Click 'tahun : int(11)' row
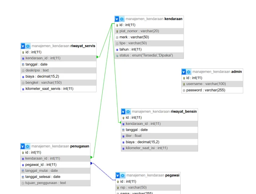Screen dimensions: 256x194 [x=149, y=49]
